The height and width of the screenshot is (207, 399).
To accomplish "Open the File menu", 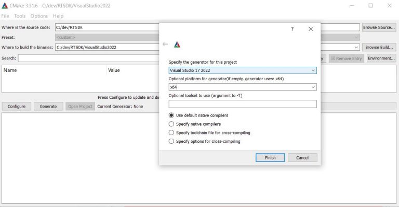I will (x=5, y=16).
